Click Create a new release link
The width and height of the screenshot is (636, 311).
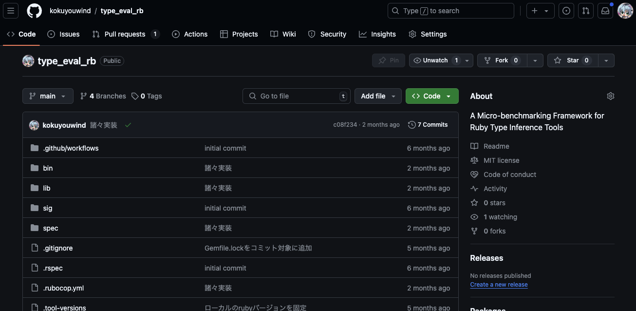click(499, 285)
